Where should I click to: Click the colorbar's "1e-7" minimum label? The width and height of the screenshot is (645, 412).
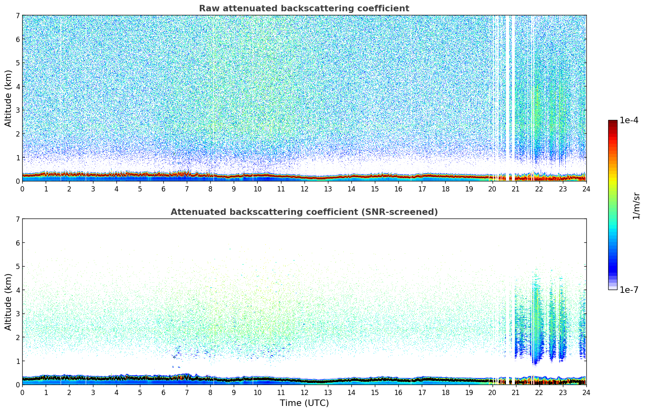pos(629,290)
